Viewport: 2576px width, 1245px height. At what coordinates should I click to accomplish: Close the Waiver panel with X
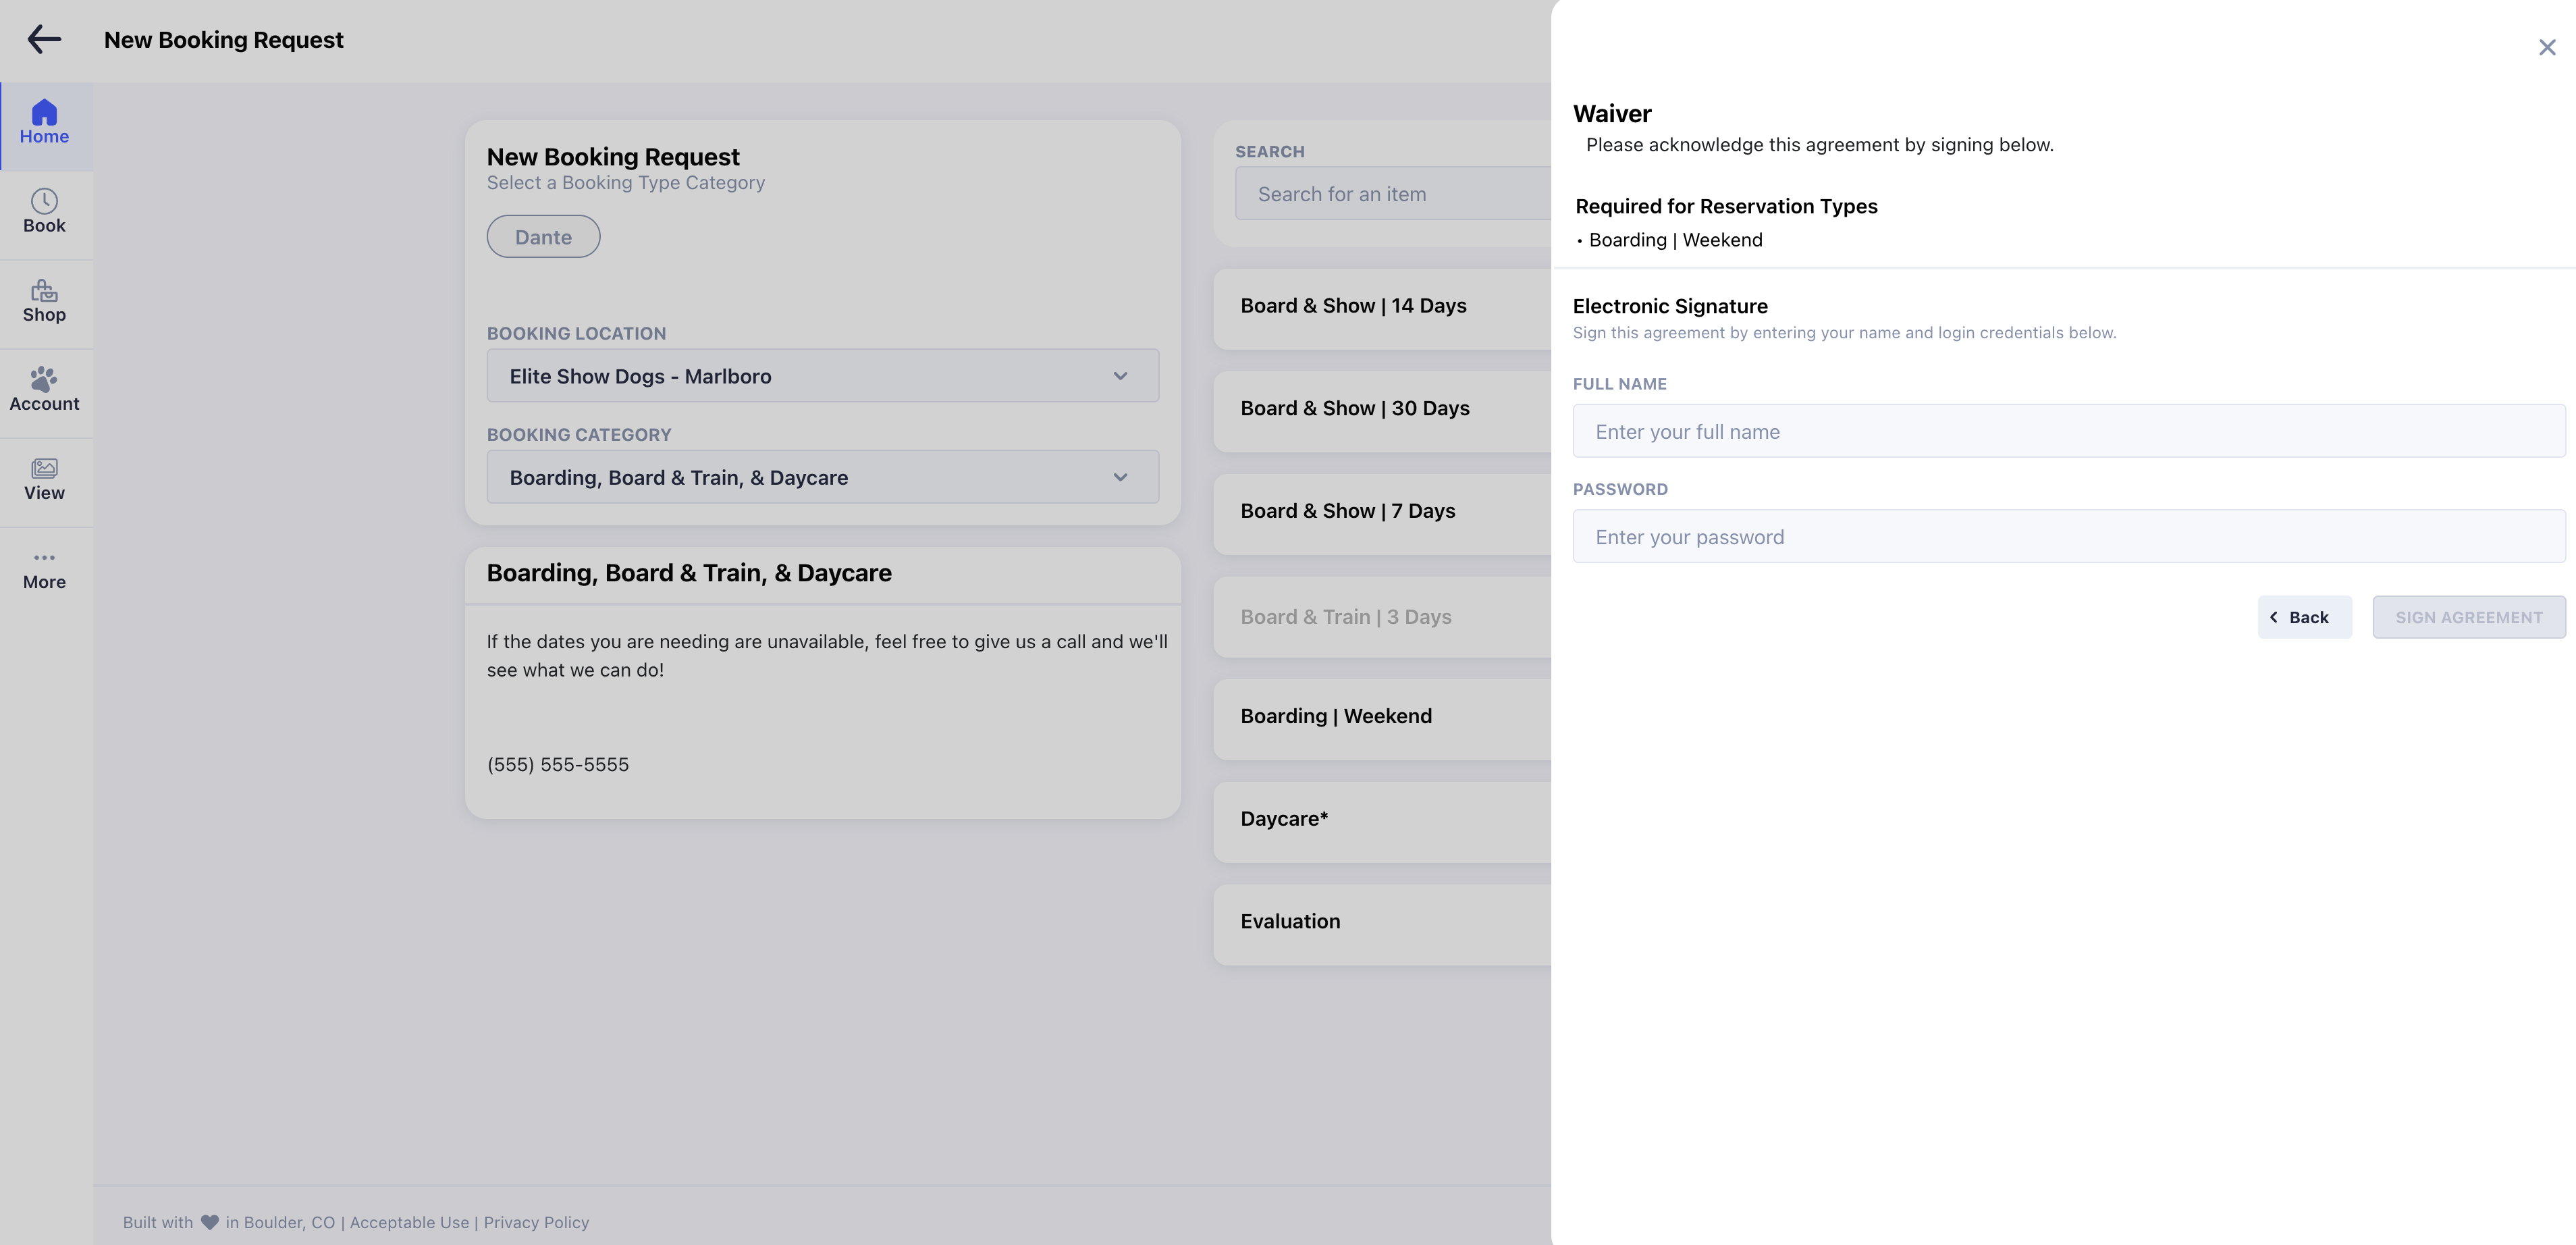(x=2546, y=48)
